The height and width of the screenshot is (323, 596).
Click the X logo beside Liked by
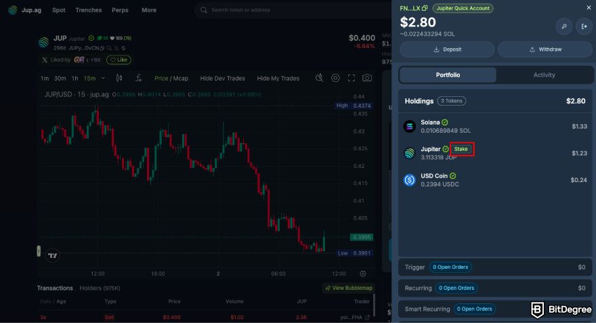click(45, 60)
